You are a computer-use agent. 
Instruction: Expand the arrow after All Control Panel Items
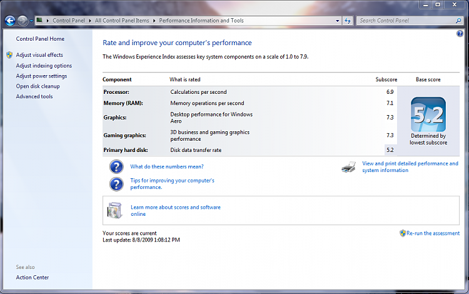click(154, 21)
